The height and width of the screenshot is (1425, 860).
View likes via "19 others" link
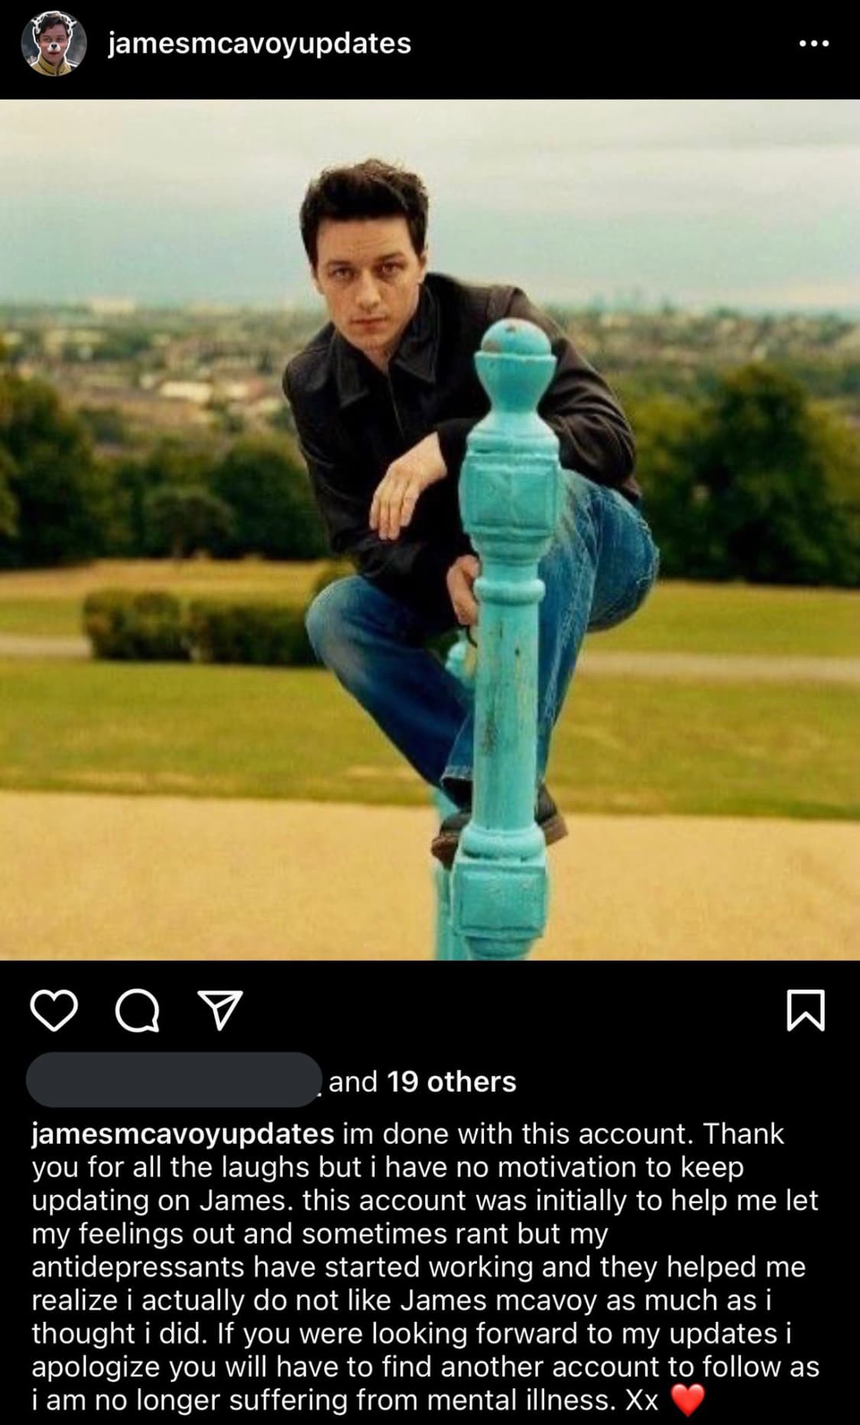coord(451,1081)
